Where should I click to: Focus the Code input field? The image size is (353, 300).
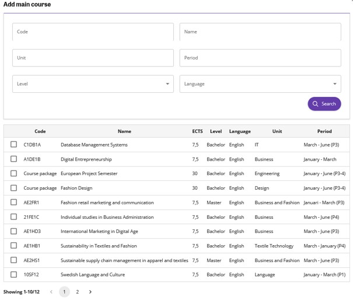(93, 32)
